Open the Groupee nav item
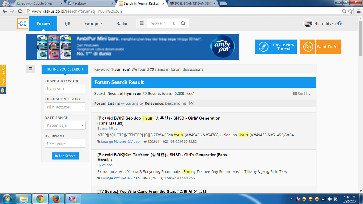This screenshot has height=204, width=363. coord(93,24)
